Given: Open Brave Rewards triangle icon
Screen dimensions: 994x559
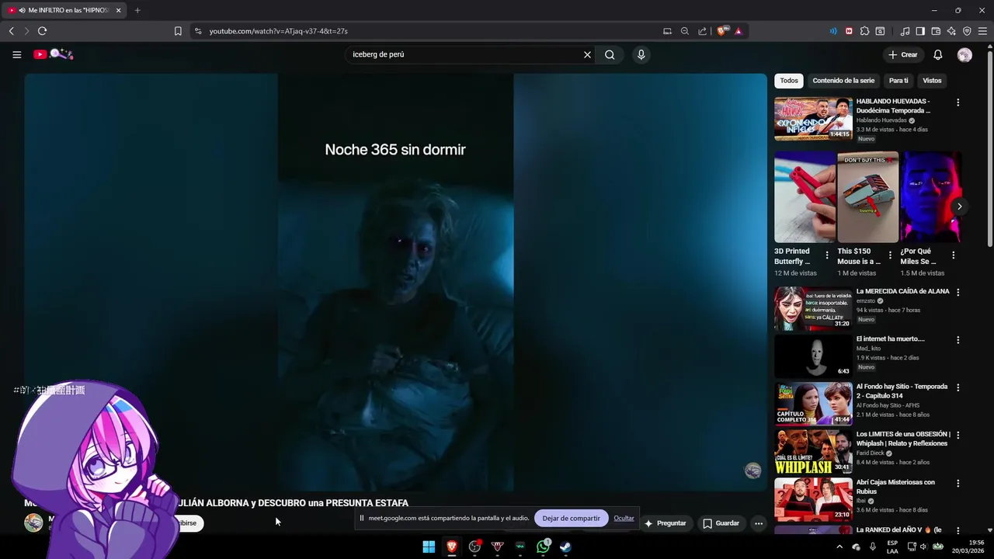Looking at the screenshot, I should point(739,31).
